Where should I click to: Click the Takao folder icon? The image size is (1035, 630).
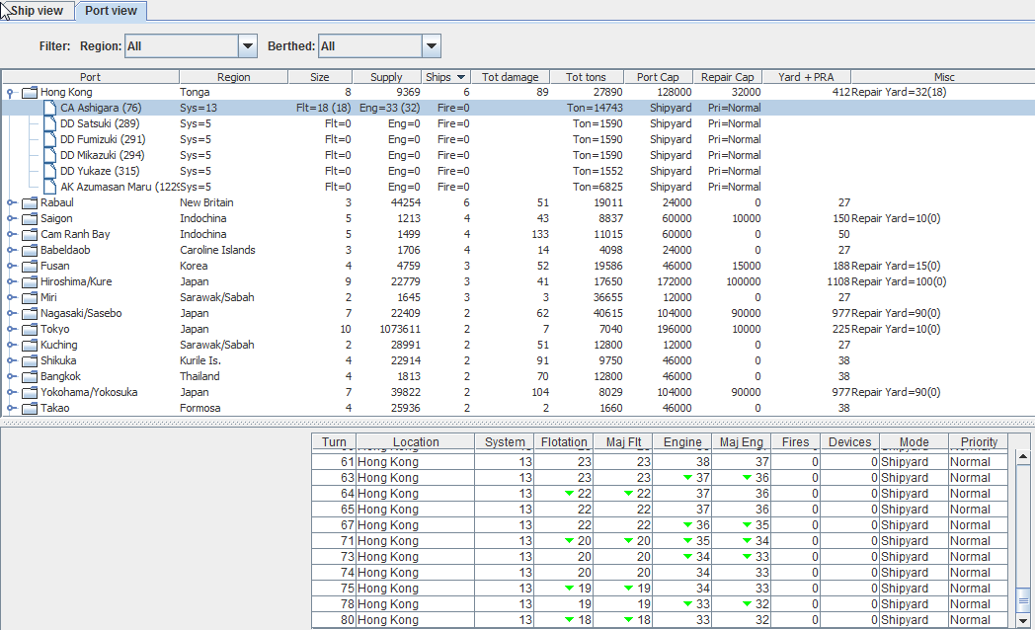pyautogui.click(x=28, y=408)
